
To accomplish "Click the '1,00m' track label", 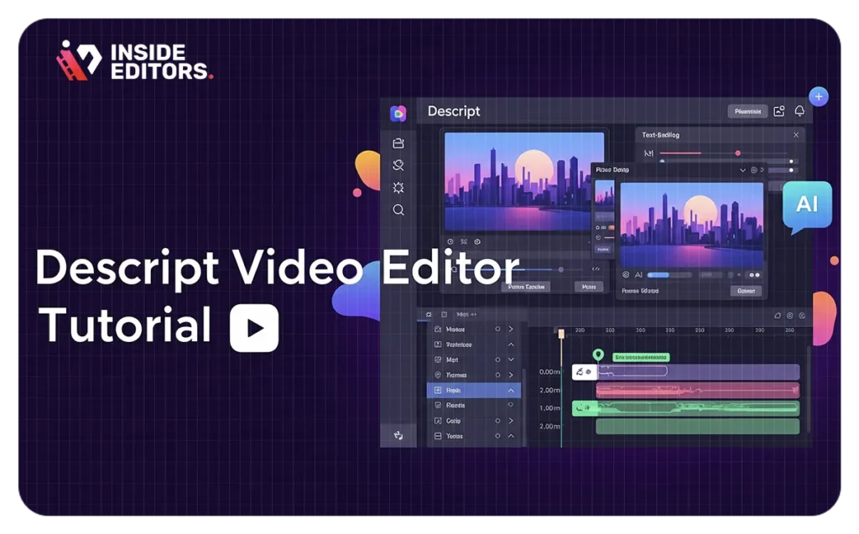I will coord(549,408).
